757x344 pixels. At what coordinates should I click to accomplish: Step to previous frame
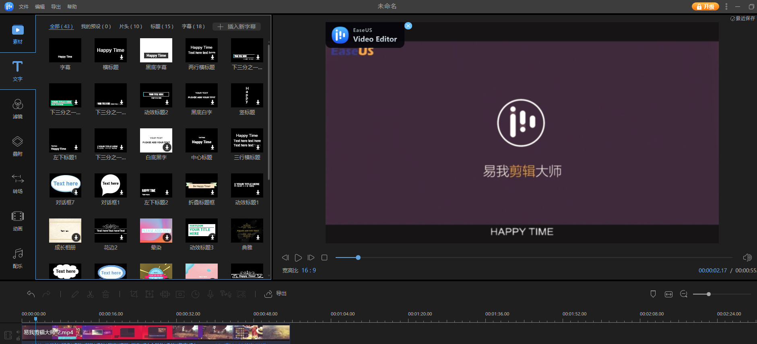tap(285, 257)
